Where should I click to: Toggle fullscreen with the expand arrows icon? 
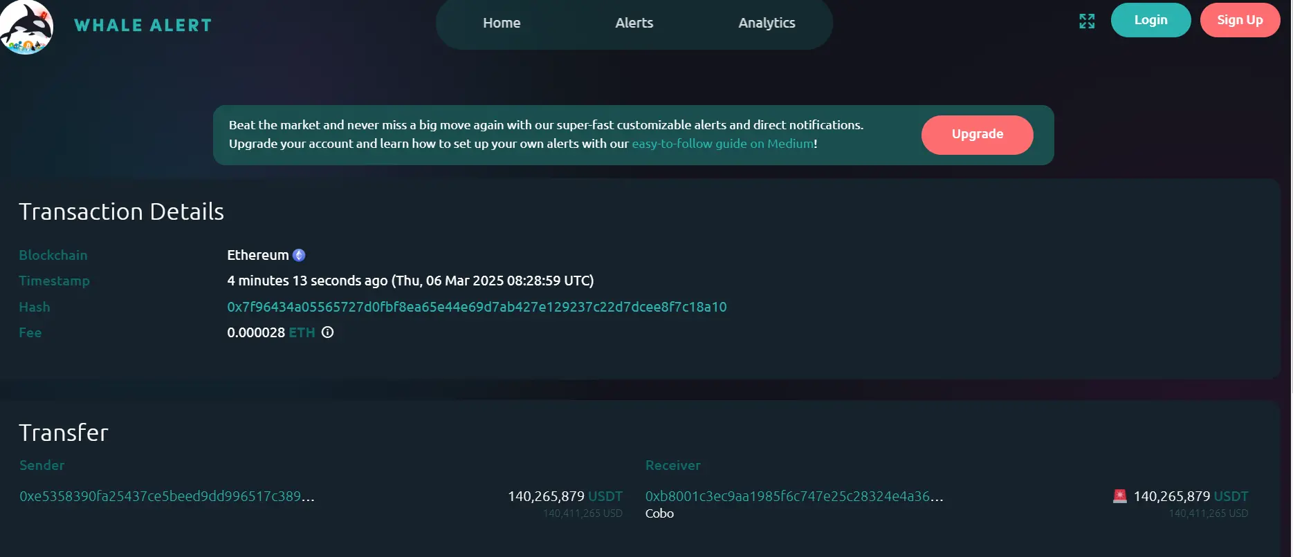[1087, 21]
